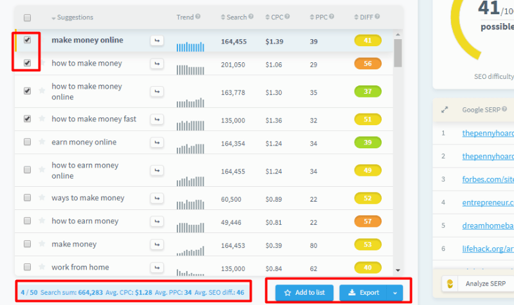Click the Add to list button
The image size is (514, 305).
pyautogui.click(x=305, y=293)
